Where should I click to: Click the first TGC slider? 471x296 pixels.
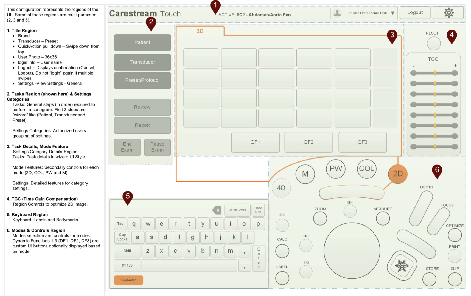[434, 73]
